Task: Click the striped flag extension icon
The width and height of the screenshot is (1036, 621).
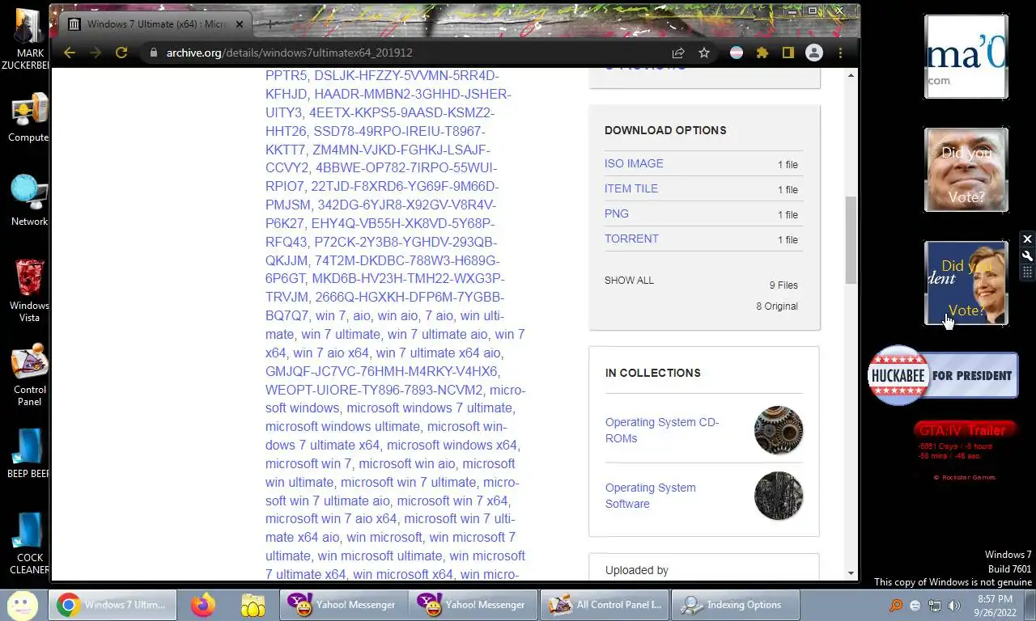Action: click(x=737, y=53)
